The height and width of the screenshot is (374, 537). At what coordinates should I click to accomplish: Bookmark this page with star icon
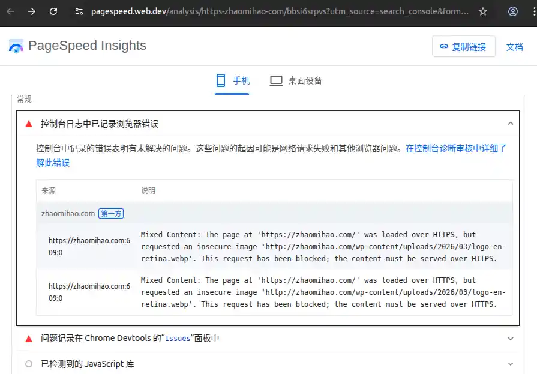[x=483, y=11]
